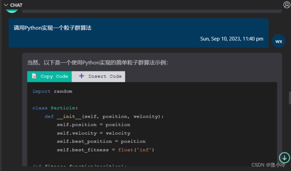Click the __init__ method definition line
291x171 pixels.
pos(104,117)
